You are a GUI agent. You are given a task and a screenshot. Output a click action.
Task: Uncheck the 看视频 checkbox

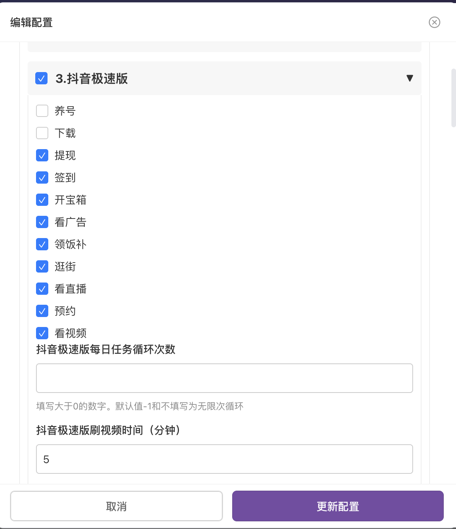click(42, 333)
